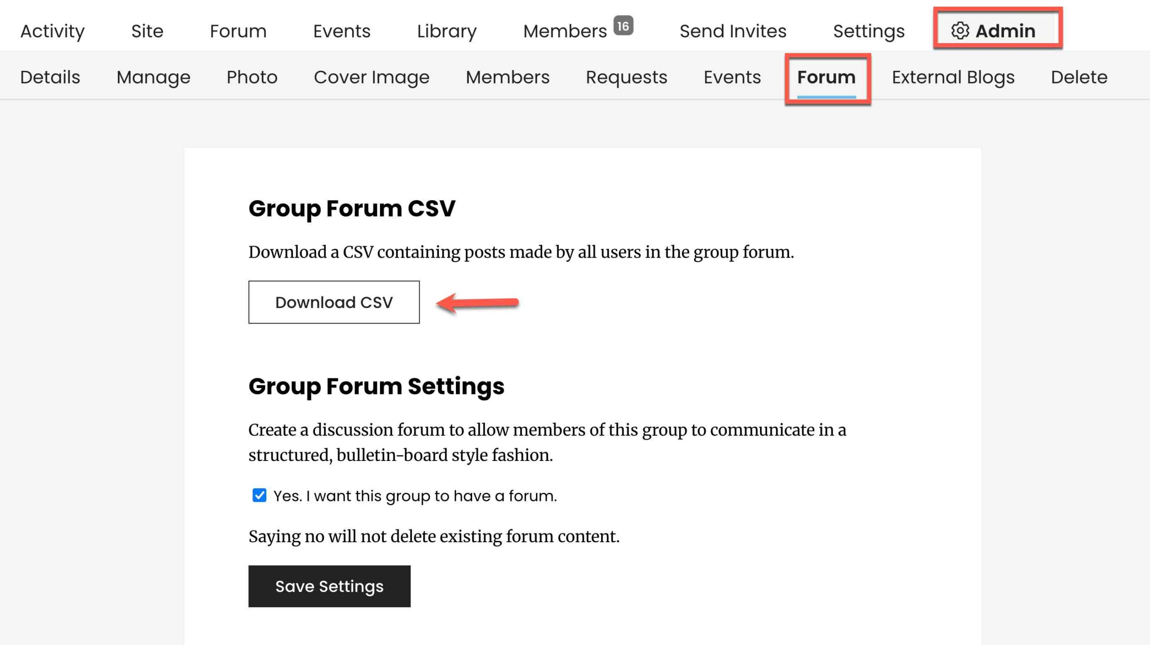This screenshot has width=1150, height=645.
Task: Open the Library tab
Action: (x=447, y=31)
